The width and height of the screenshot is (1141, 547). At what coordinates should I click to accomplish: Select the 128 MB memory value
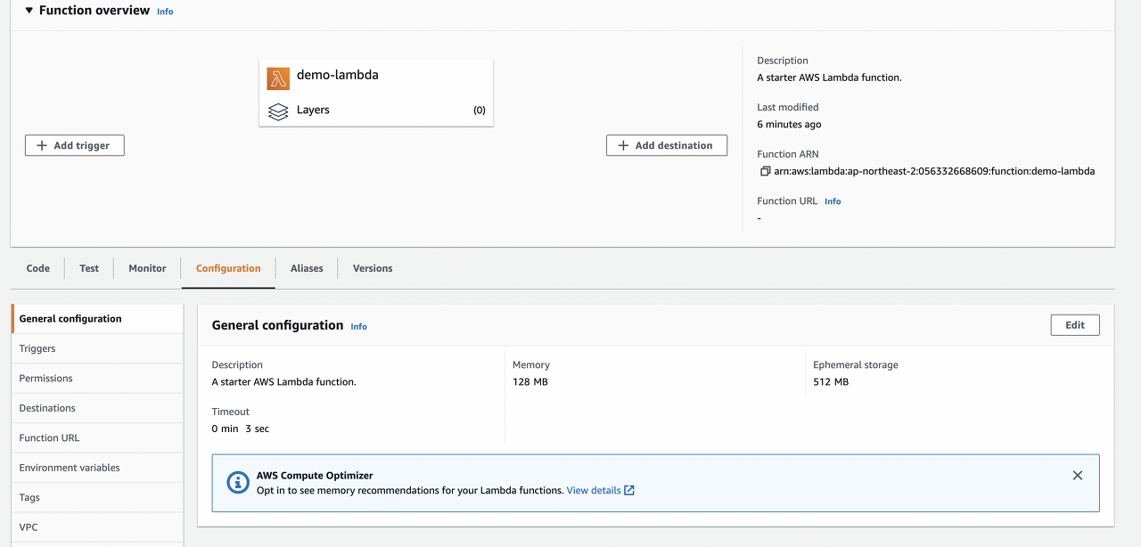click(530, 381)
